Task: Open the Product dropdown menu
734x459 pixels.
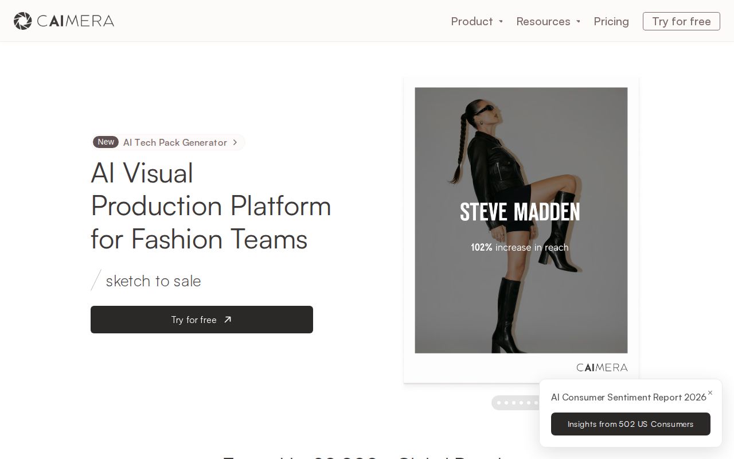Action: [x=477, y=21]
